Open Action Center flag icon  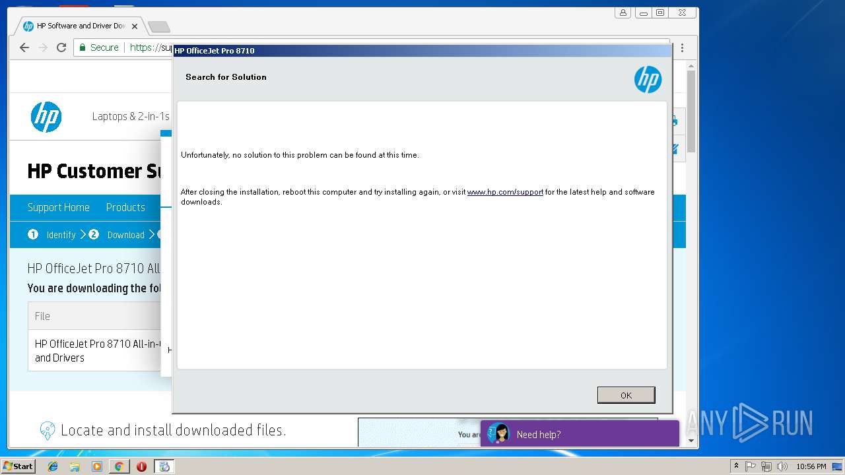pyautogui.click(x=751, y=466)
